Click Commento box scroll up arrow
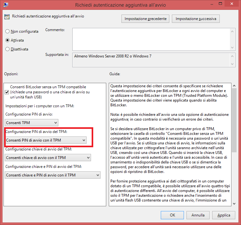The height and width of the screenshot is (225, 241). click(232, 31)
